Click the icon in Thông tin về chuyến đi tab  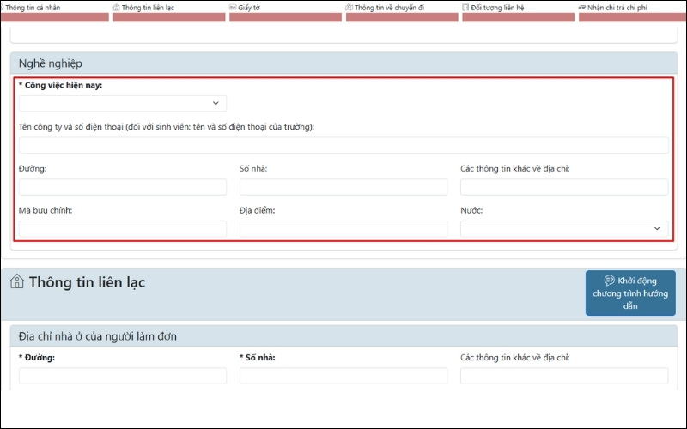[x=350, y=8]
